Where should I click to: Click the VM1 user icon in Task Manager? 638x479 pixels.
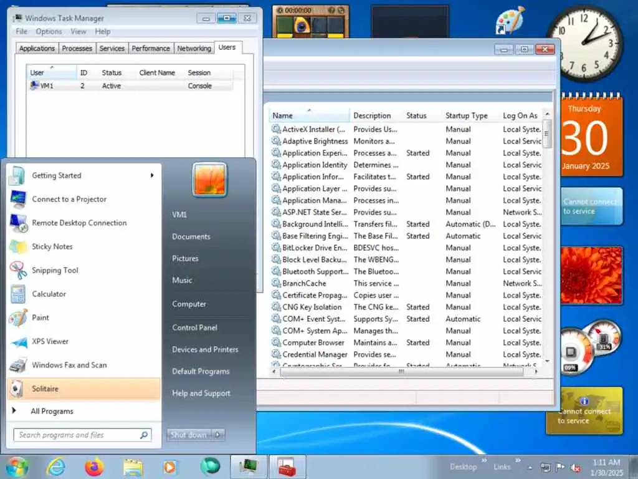pyautogui.click(x=35, y=85)
